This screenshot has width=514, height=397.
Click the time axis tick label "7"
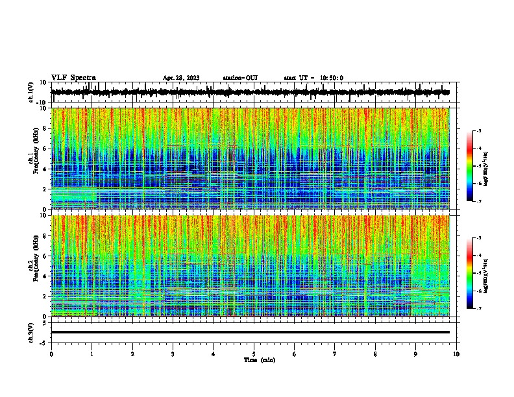(335, 354)
